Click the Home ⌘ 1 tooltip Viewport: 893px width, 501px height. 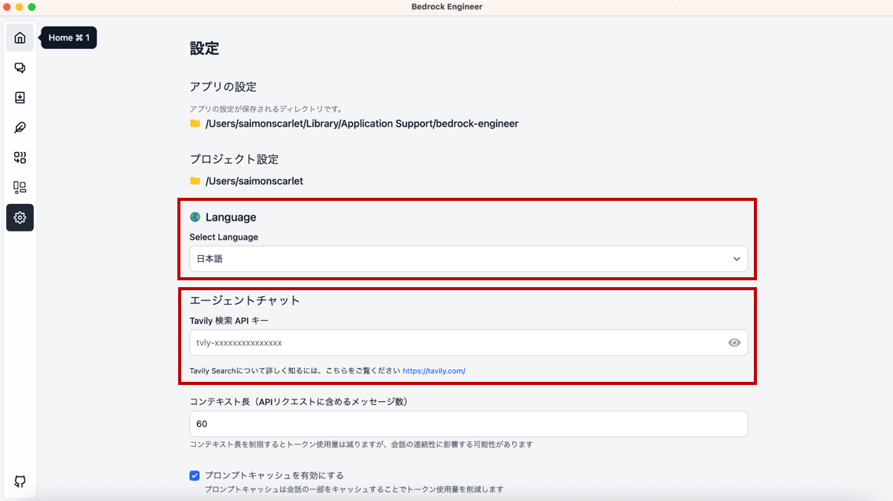point(69,37)
